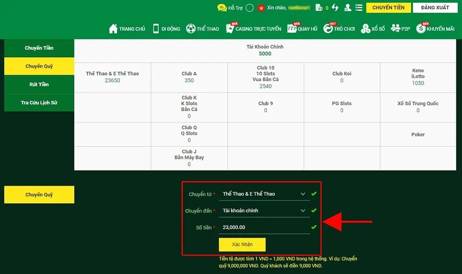Click the refresh balance arrows icon

pos(335,8)
